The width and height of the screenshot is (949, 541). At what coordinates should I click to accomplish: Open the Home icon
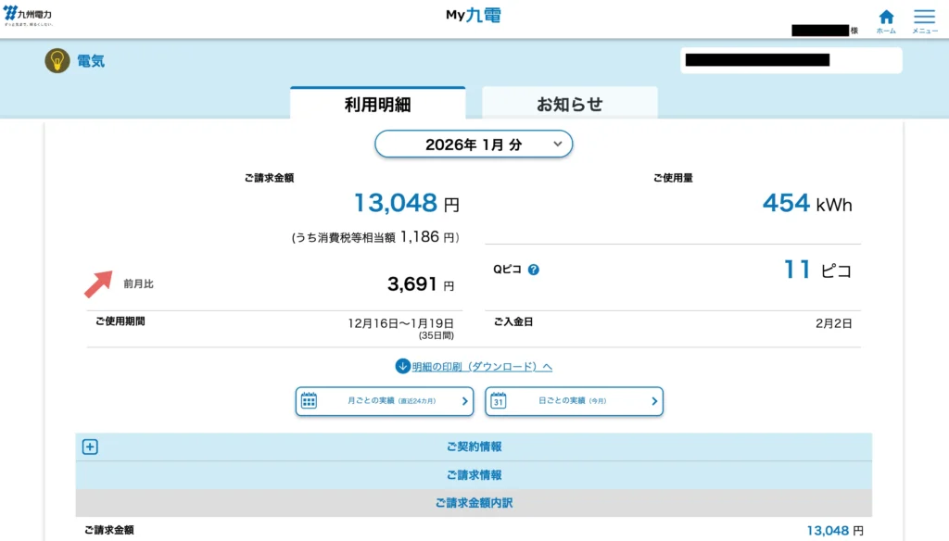coord(886,21)
